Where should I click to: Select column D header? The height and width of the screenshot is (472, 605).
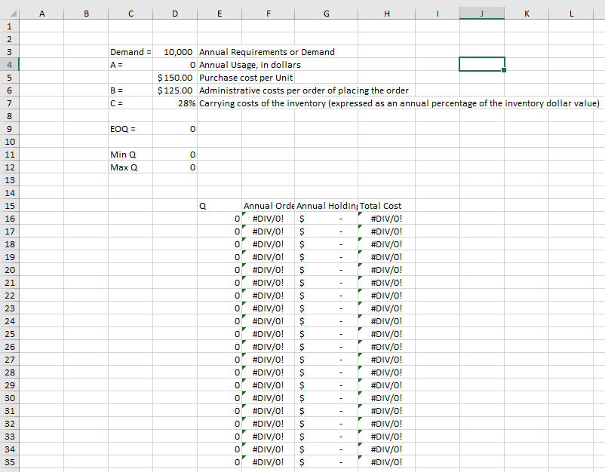175,14
